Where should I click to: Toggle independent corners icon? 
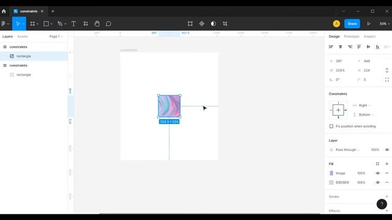[x=387, y=79]
